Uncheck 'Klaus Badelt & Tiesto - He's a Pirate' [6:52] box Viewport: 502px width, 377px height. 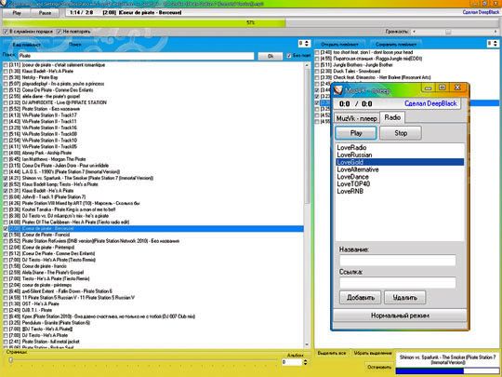pyautogui.click(x=6, y=184)
